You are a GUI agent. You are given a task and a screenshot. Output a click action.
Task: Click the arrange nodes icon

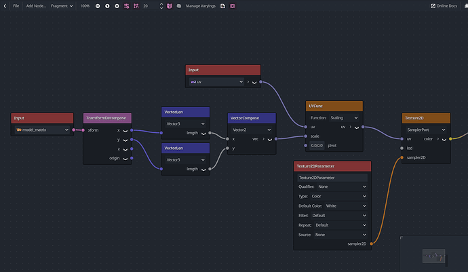(x=179, y=5)
